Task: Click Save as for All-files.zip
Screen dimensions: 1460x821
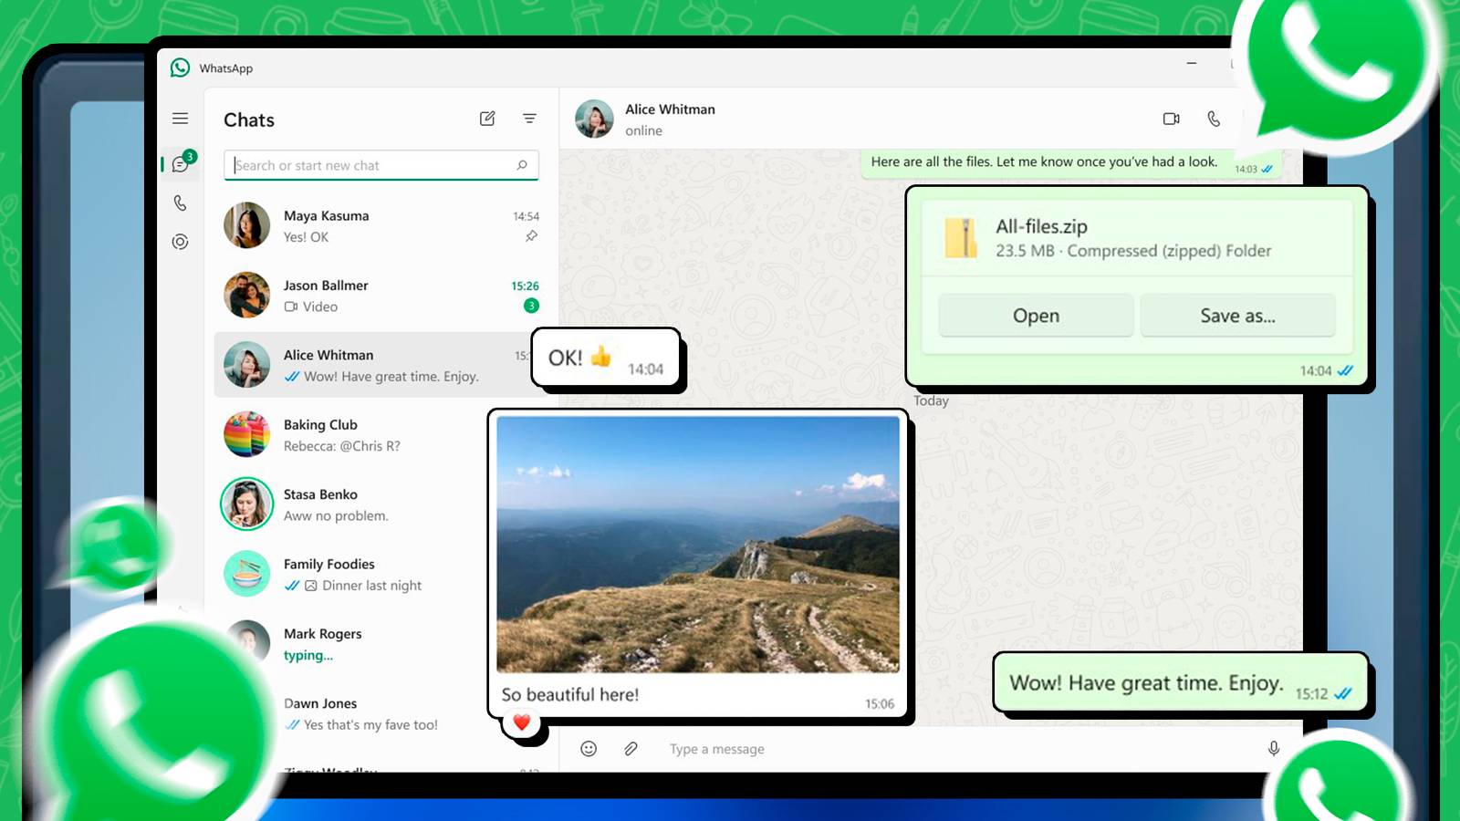Action: 1238,316
